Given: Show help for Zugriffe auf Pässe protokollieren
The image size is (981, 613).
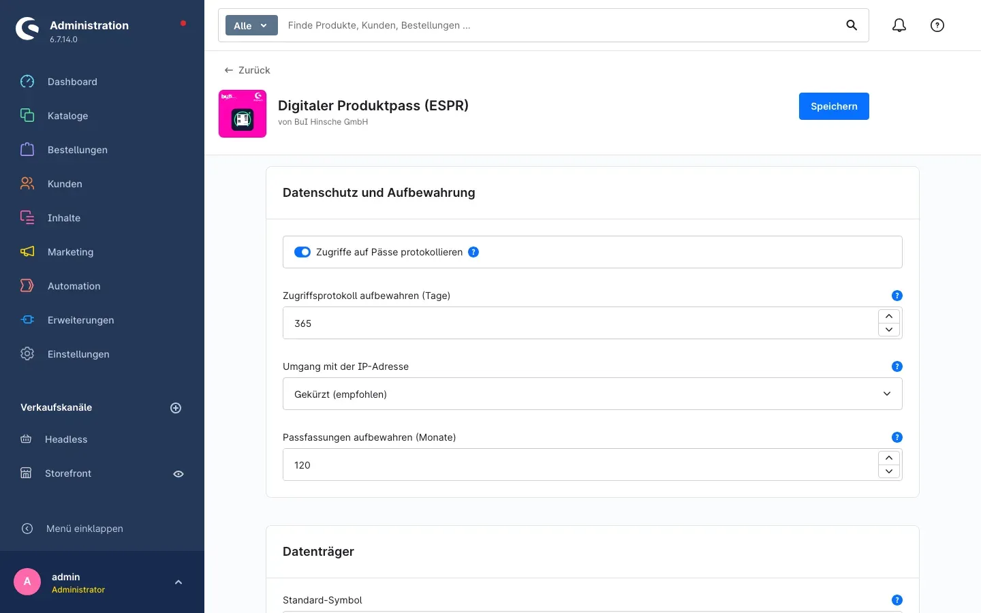Looking at the screenshot, I should tap(473, 252).
